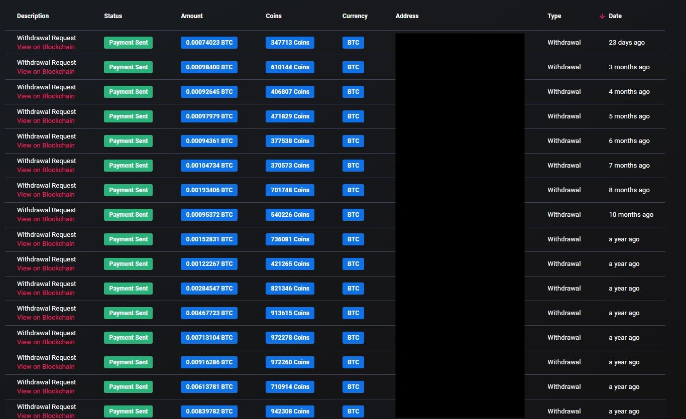Click the 540226 Coins badge
The width and height of the screenshot is (686, 419).
(x=290, y=215)
